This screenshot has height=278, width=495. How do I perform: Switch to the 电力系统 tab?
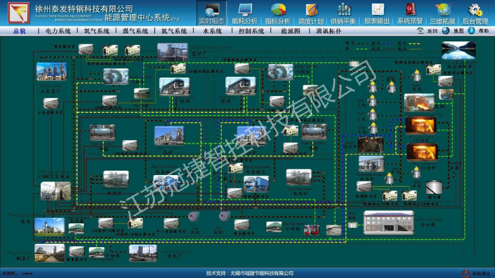click(58, 31)
